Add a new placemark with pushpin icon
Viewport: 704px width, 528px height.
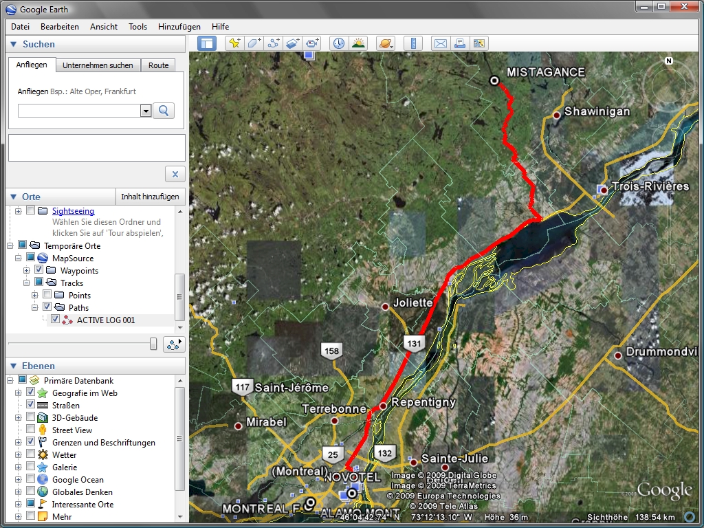(x=234, y=43)
